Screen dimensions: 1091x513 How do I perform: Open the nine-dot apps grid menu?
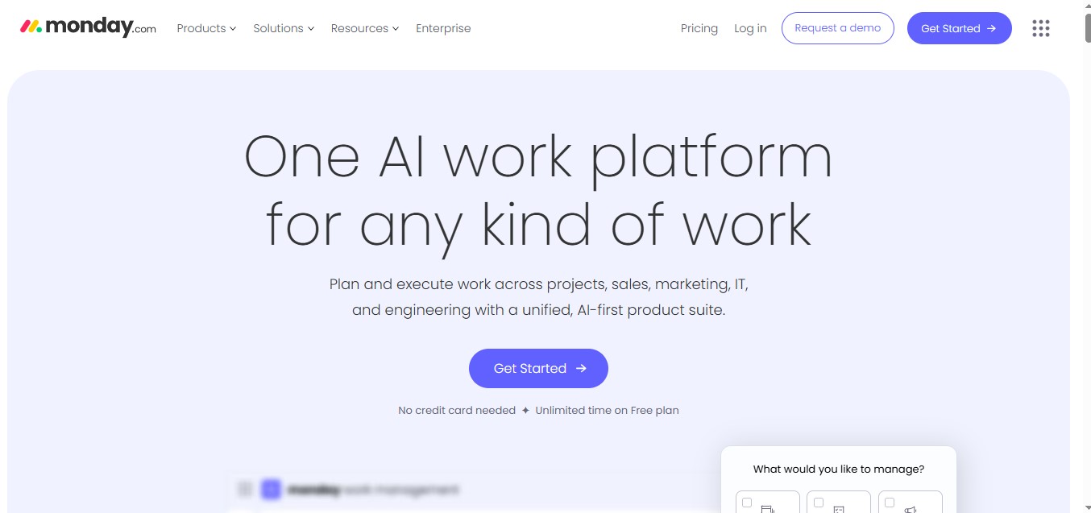coord(1041,28)
